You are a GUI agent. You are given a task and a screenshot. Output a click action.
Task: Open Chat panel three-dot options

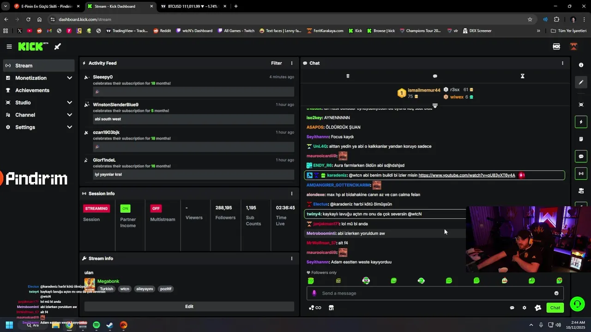(x=562, y=63)
